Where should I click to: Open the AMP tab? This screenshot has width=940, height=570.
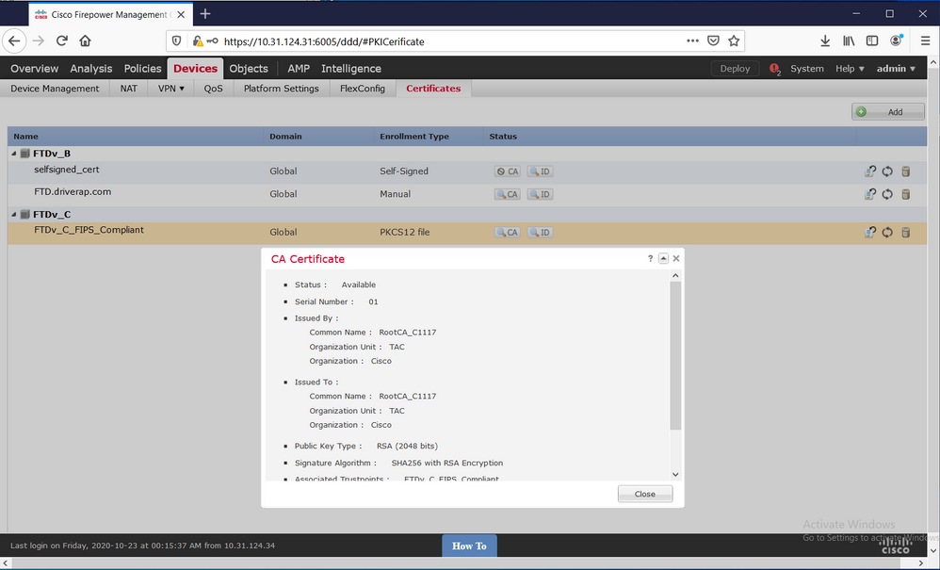click(299, 69)
